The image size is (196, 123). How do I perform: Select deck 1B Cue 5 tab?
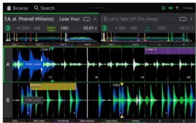point(111,44)
